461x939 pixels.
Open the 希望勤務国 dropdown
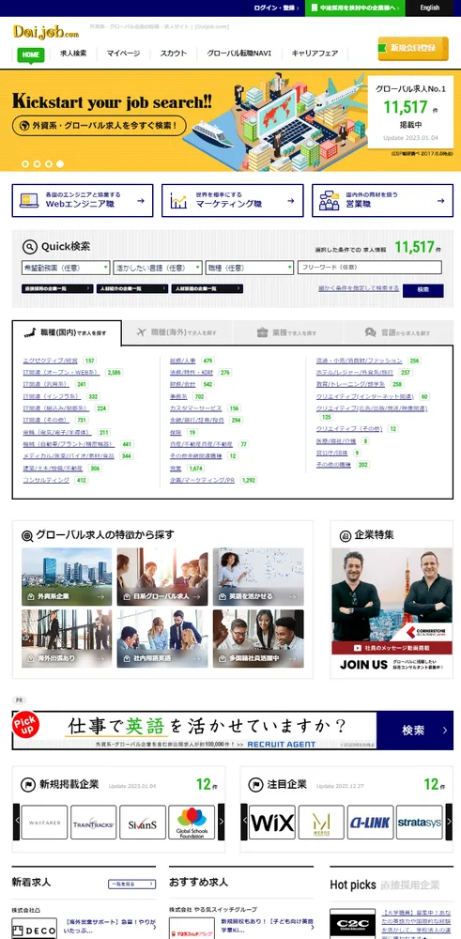[x=66, y=268]
